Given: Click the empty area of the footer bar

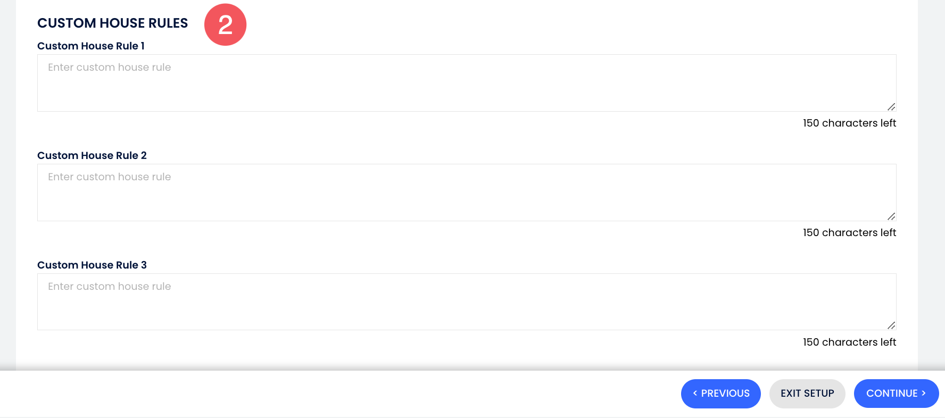Looking at the screenshot, I should coord(341,394).
